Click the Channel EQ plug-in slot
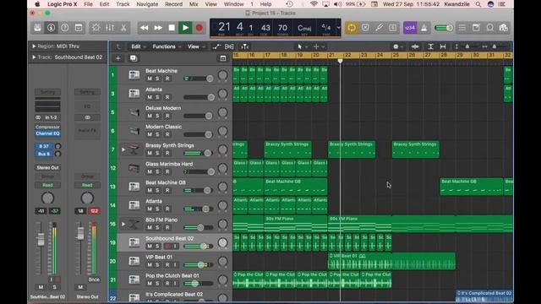 [47, 133]
